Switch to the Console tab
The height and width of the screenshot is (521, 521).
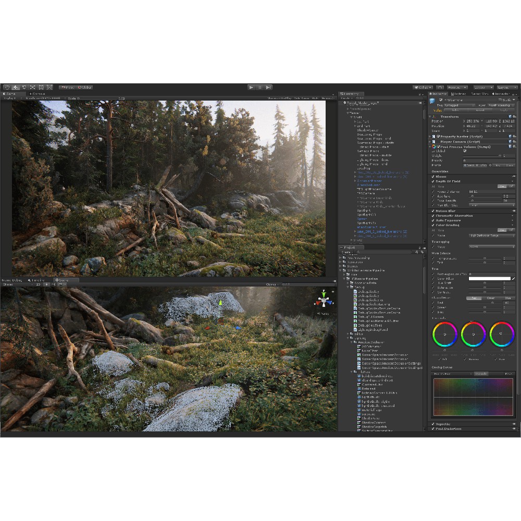(x=37, y=94)
